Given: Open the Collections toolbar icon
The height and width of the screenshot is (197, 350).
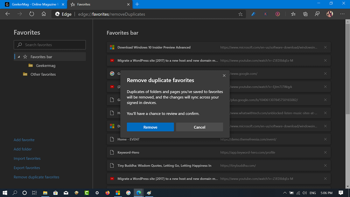Looking at the screenshot, I should click(x=305, y=14).
